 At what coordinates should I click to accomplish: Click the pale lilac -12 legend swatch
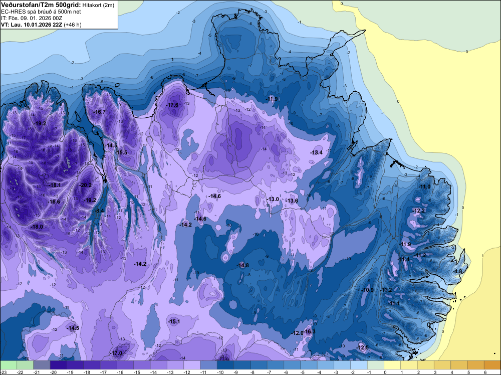point(192,365)
